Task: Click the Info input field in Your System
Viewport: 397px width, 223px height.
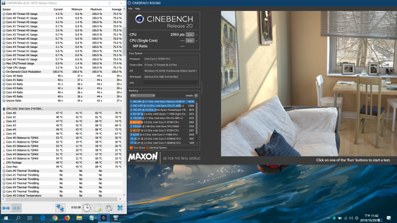Action: pyautogui.click(x=170, y=83)
